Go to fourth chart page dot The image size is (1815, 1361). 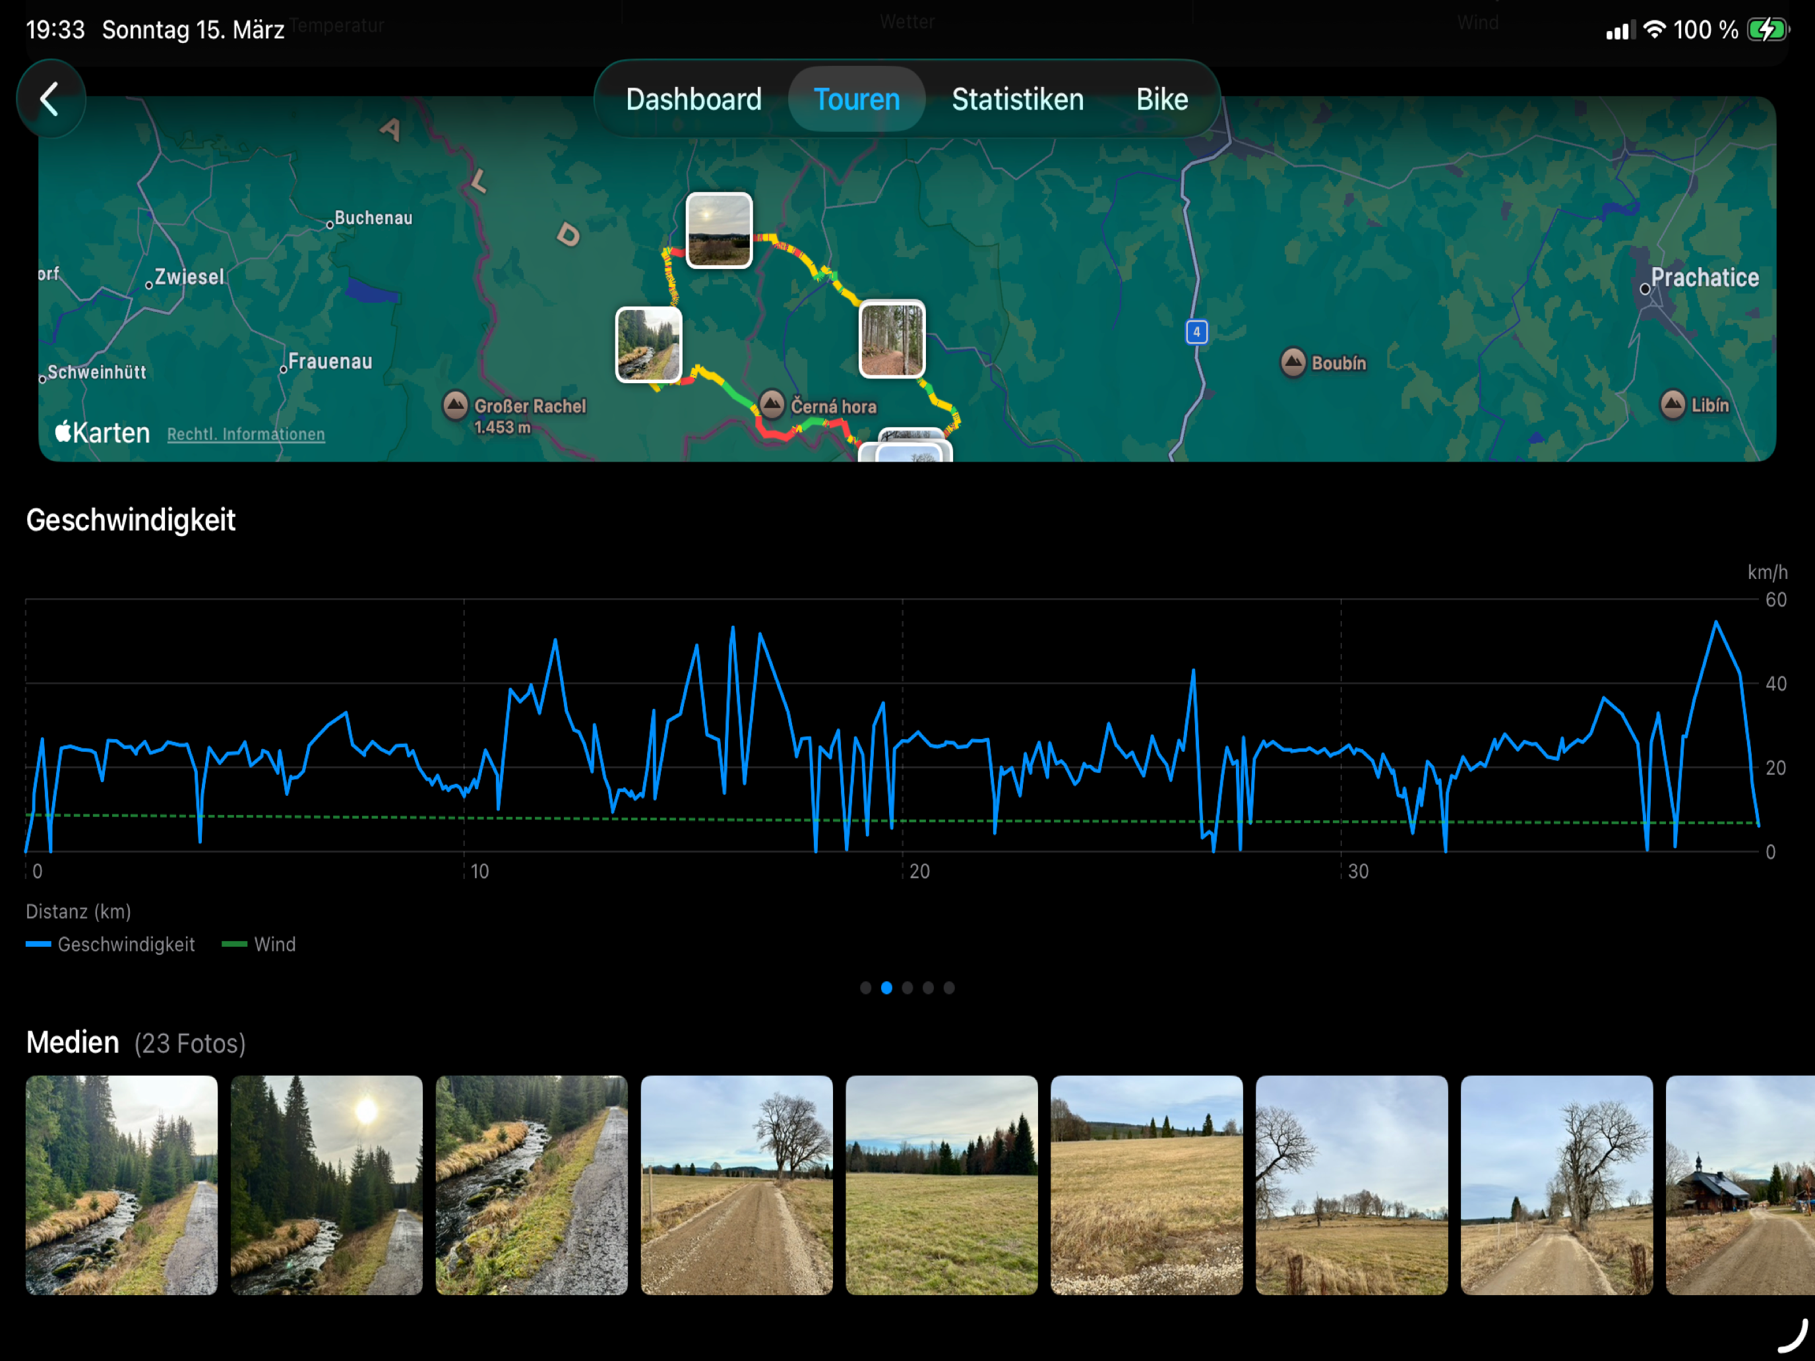928,988
